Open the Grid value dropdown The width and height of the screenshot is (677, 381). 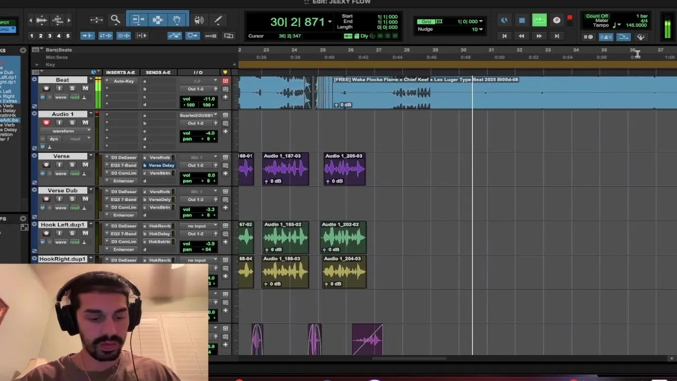tap(480, 22)
